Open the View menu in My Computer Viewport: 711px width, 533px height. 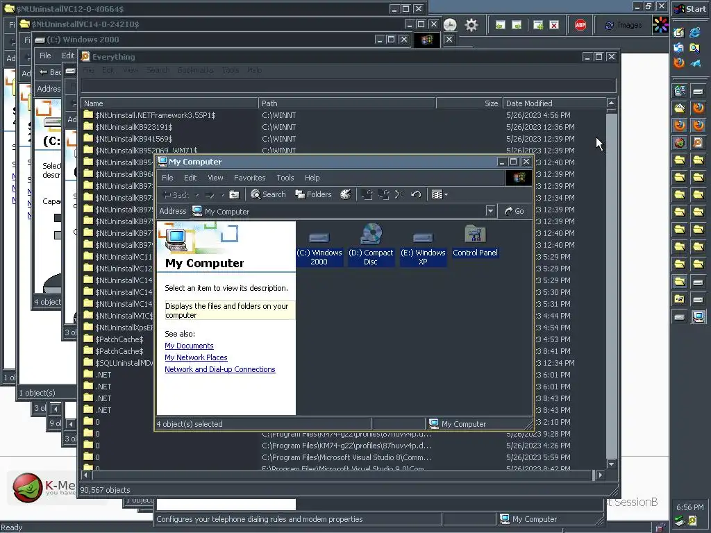(x=215, y=178)
